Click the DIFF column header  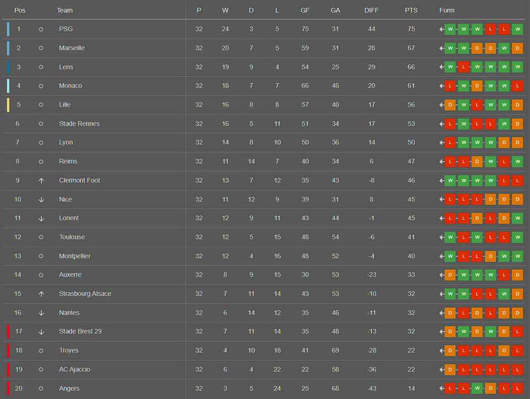coord(372,11)
